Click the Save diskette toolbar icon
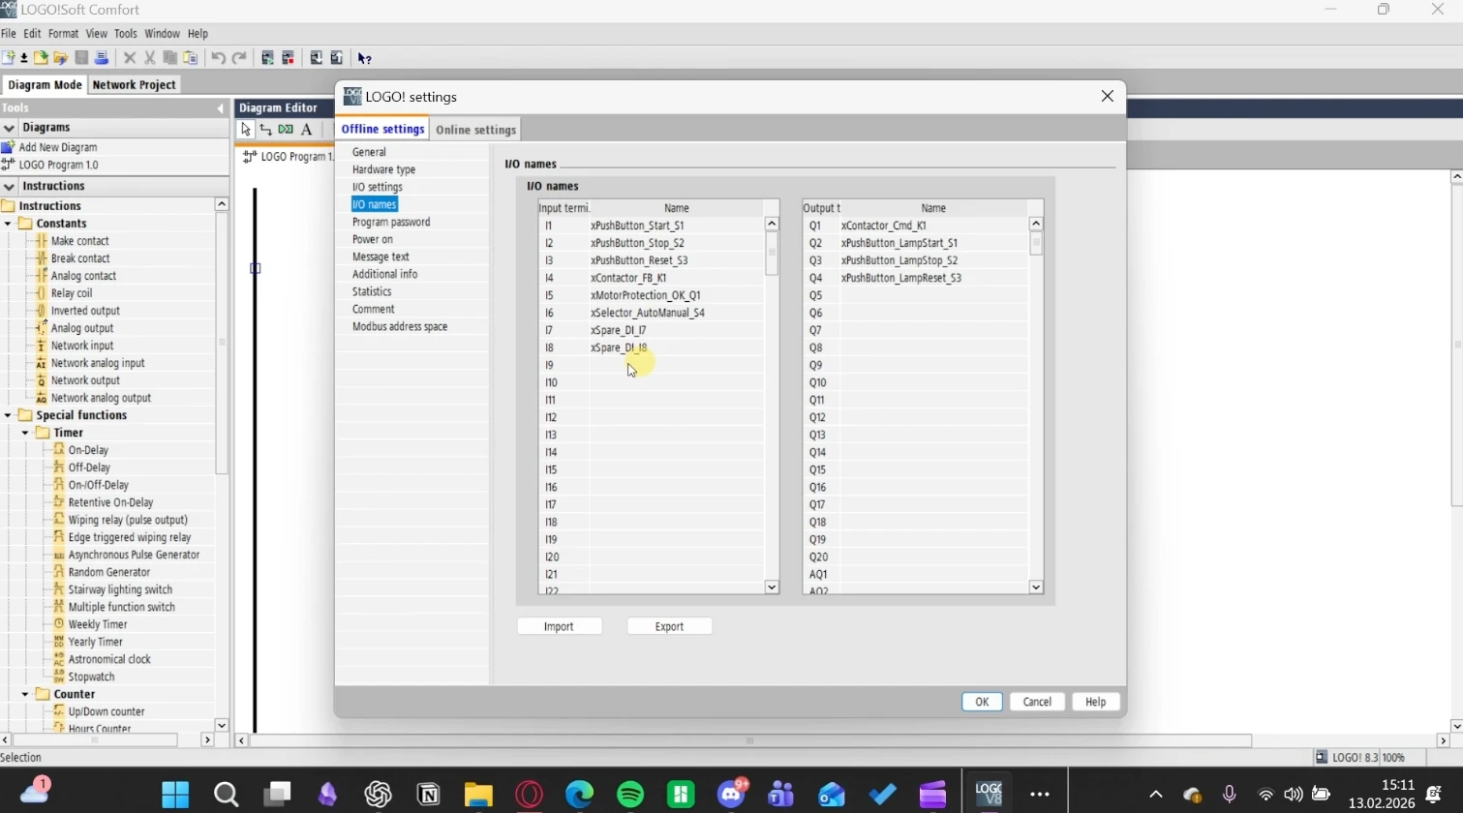Viewport: 1463px width, 813px height. tap(81, 58)
